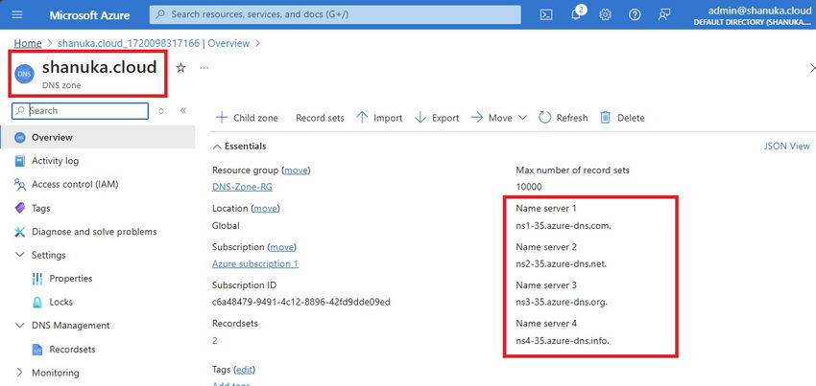Click the Import up-arrow icon
The image size is (816, 386).
point(362,118)
